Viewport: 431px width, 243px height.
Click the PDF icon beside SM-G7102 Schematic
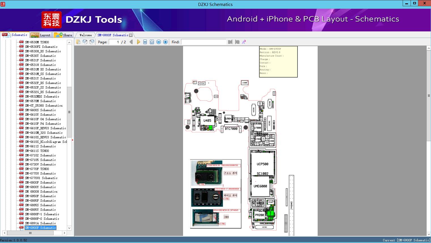coord(21,155)
